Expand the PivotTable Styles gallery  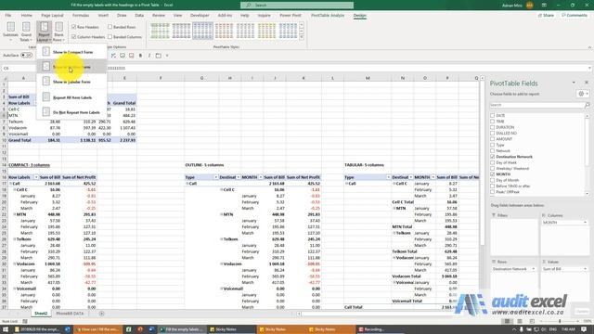tap(302, 37)
